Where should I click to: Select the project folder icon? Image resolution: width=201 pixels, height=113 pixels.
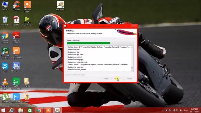pos(27,98)
